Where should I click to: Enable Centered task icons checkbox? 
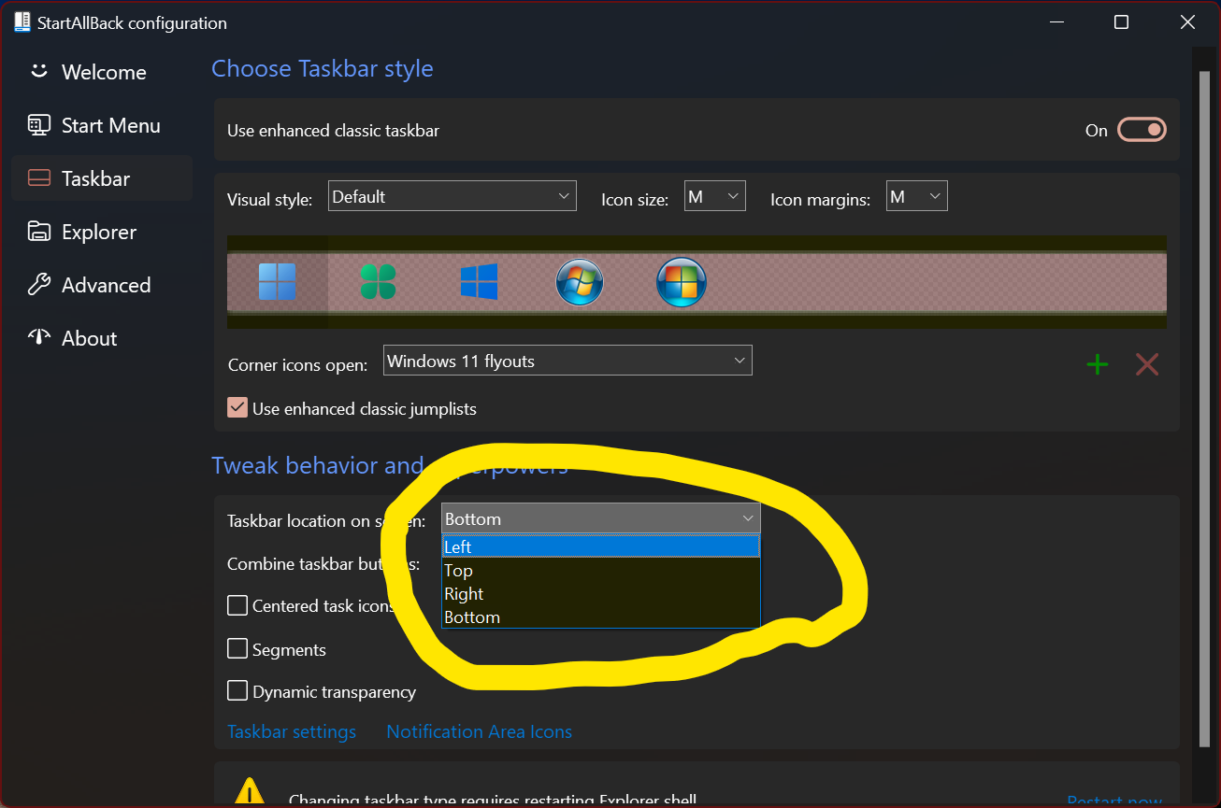pyautogui.click(x=237, y=605)
